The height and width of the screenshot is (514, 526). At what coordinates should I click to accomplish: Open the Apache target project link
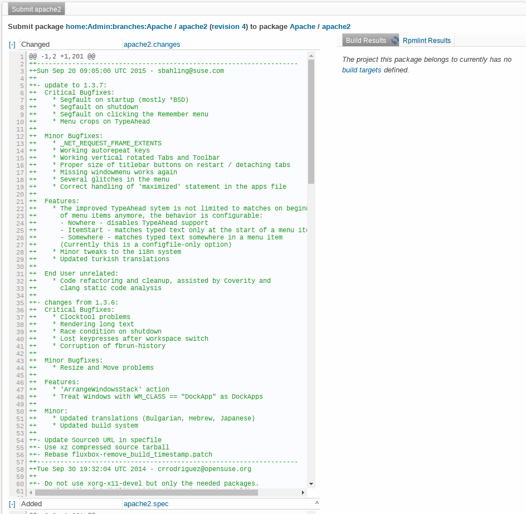click(301, 26)
